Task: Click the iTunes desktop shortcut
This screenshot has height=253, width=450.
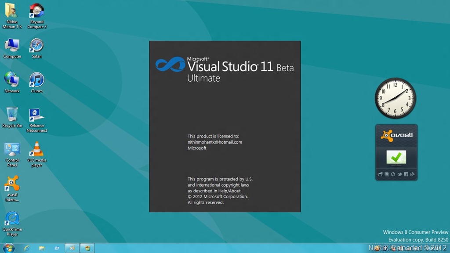Action: [x=36, y=80]
